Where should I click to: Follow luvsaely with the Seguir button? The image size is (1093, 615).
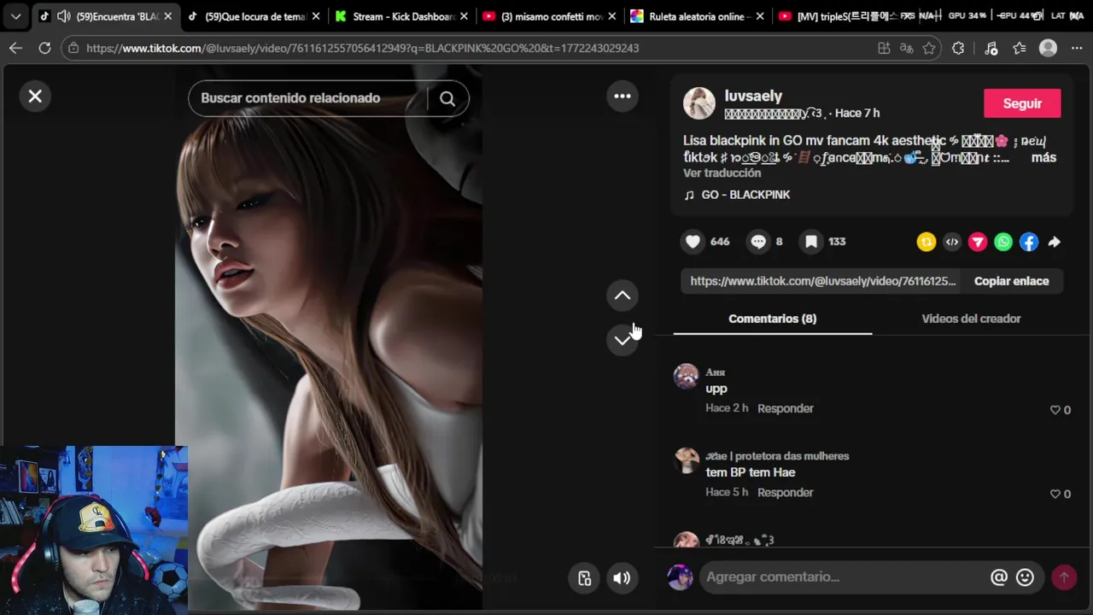pyautogui.click(x=1022, y=103)
